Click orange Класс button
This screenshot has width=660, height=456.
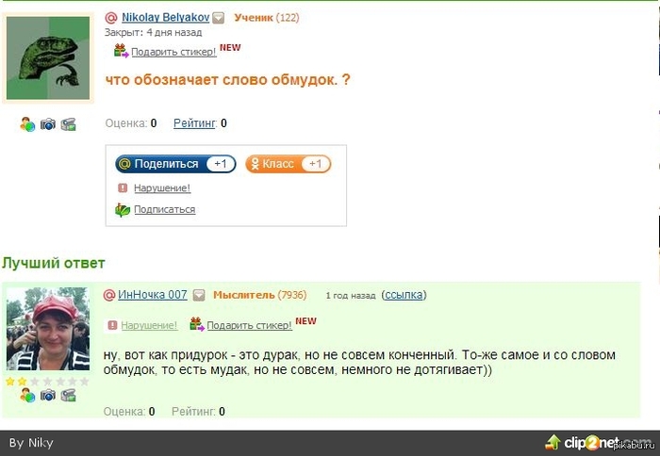pyautogui.click(x=288, y=164)
